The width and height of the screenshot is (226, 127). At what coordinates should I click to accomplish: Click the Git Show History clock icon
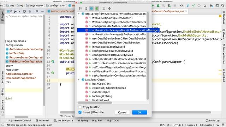click(199, 6)
